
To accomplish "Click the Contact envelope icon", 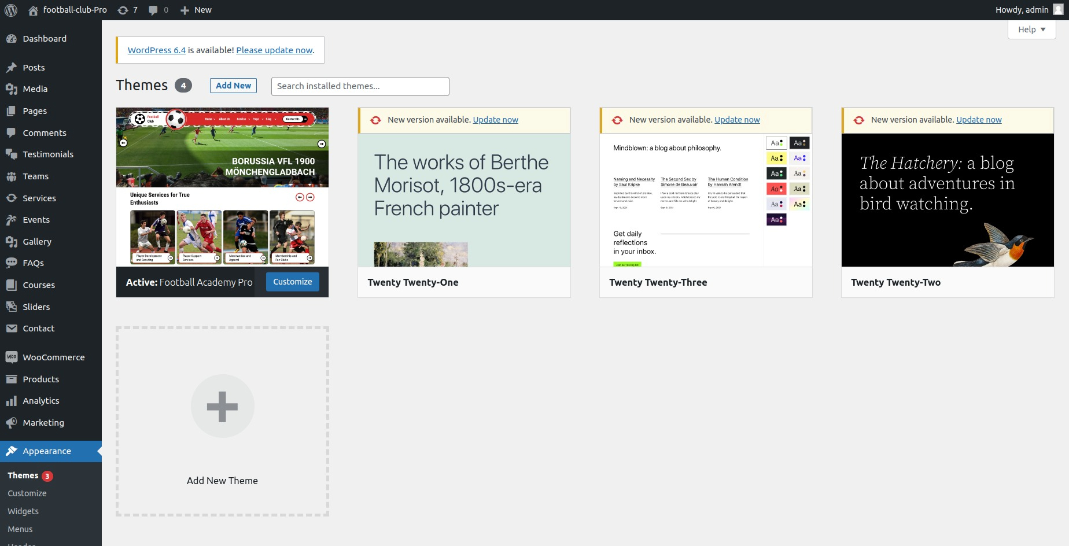I will click(12, 329).
